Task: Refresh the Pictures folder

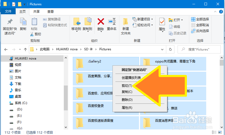Action: 170,49
